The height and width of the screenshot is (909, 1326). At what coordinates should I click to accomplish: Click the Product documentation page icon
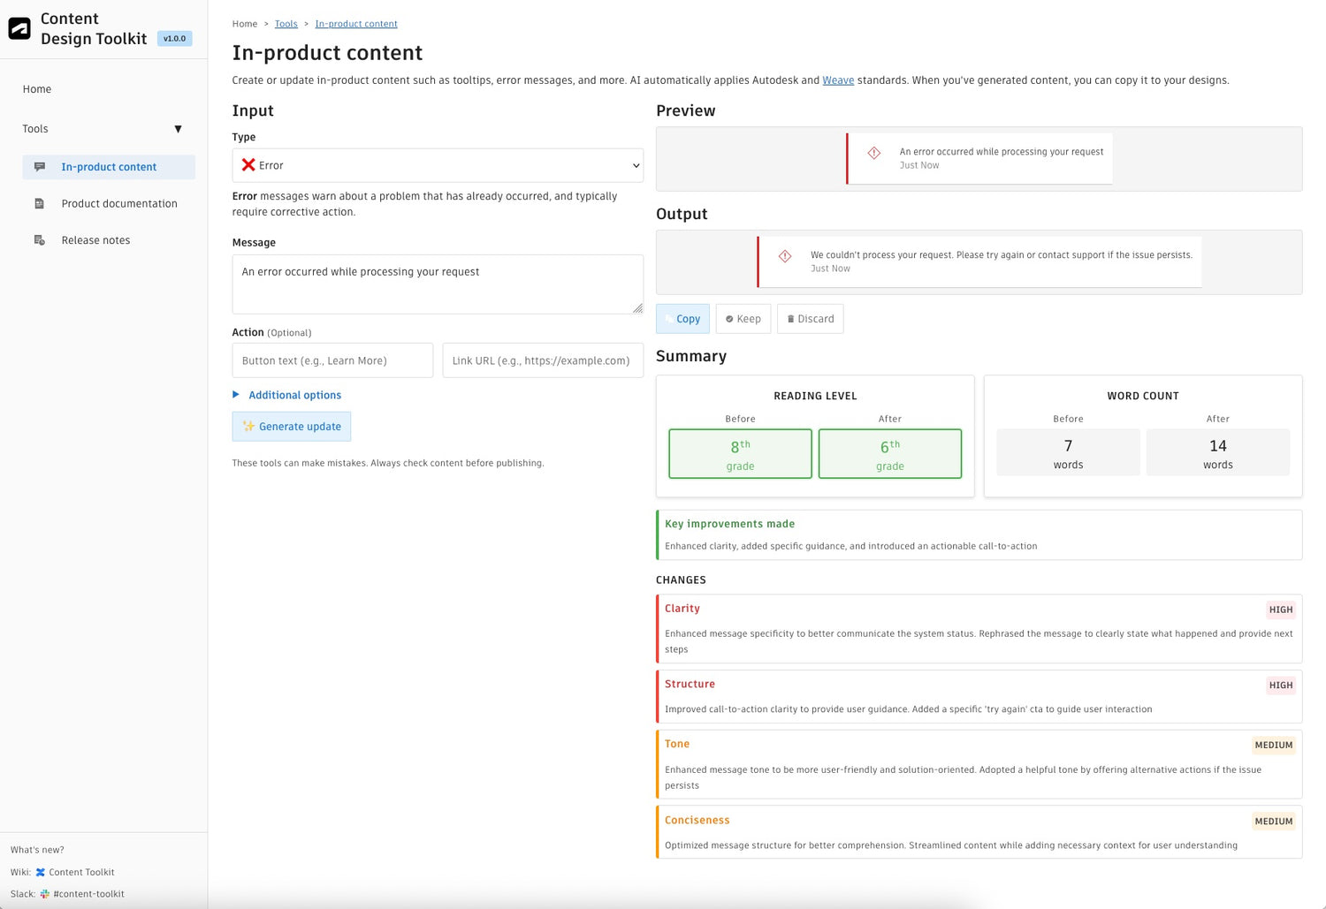[40, 204]
